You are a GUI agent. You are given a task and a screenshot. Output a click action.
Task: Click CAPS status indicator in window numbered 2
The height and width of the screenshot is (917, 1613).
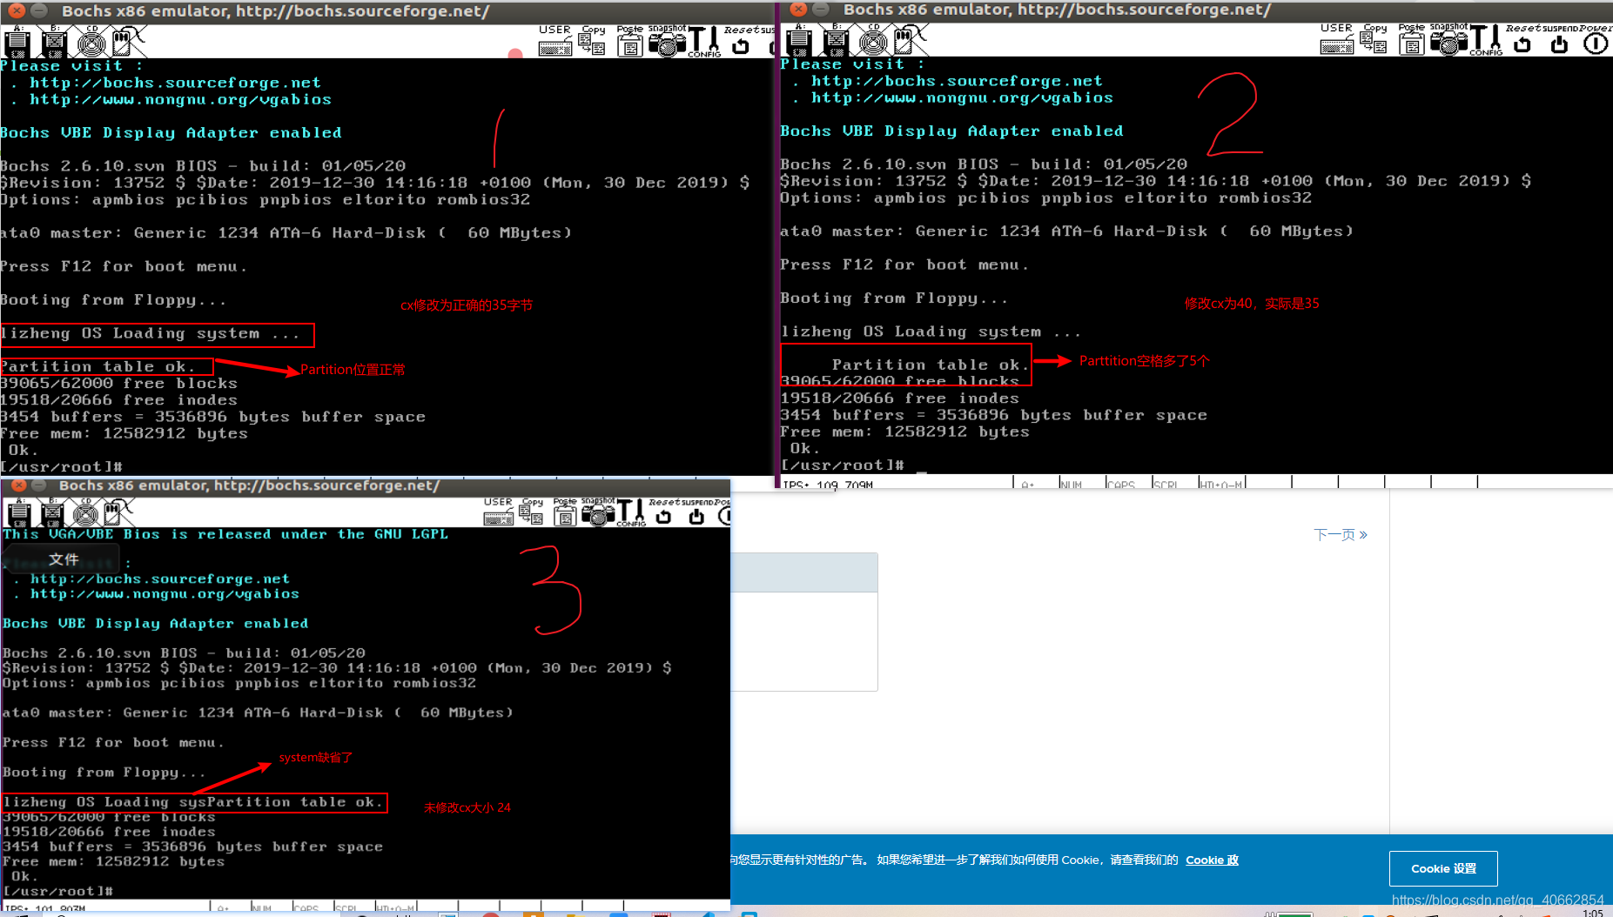[x=1121, y=485]
